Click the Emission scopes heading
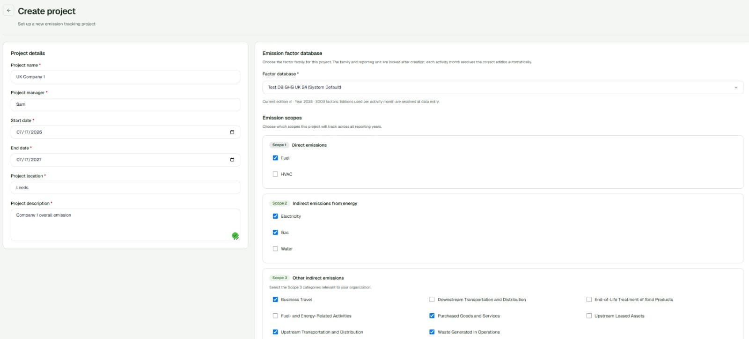 coord(282,118)
